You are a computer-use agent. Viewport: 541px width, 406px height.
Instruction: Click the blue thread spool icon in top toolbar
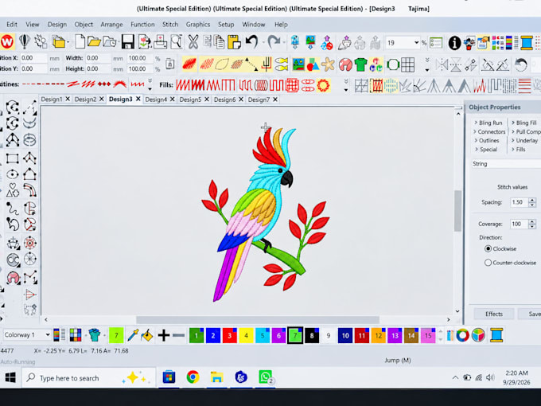click(527, 43)
